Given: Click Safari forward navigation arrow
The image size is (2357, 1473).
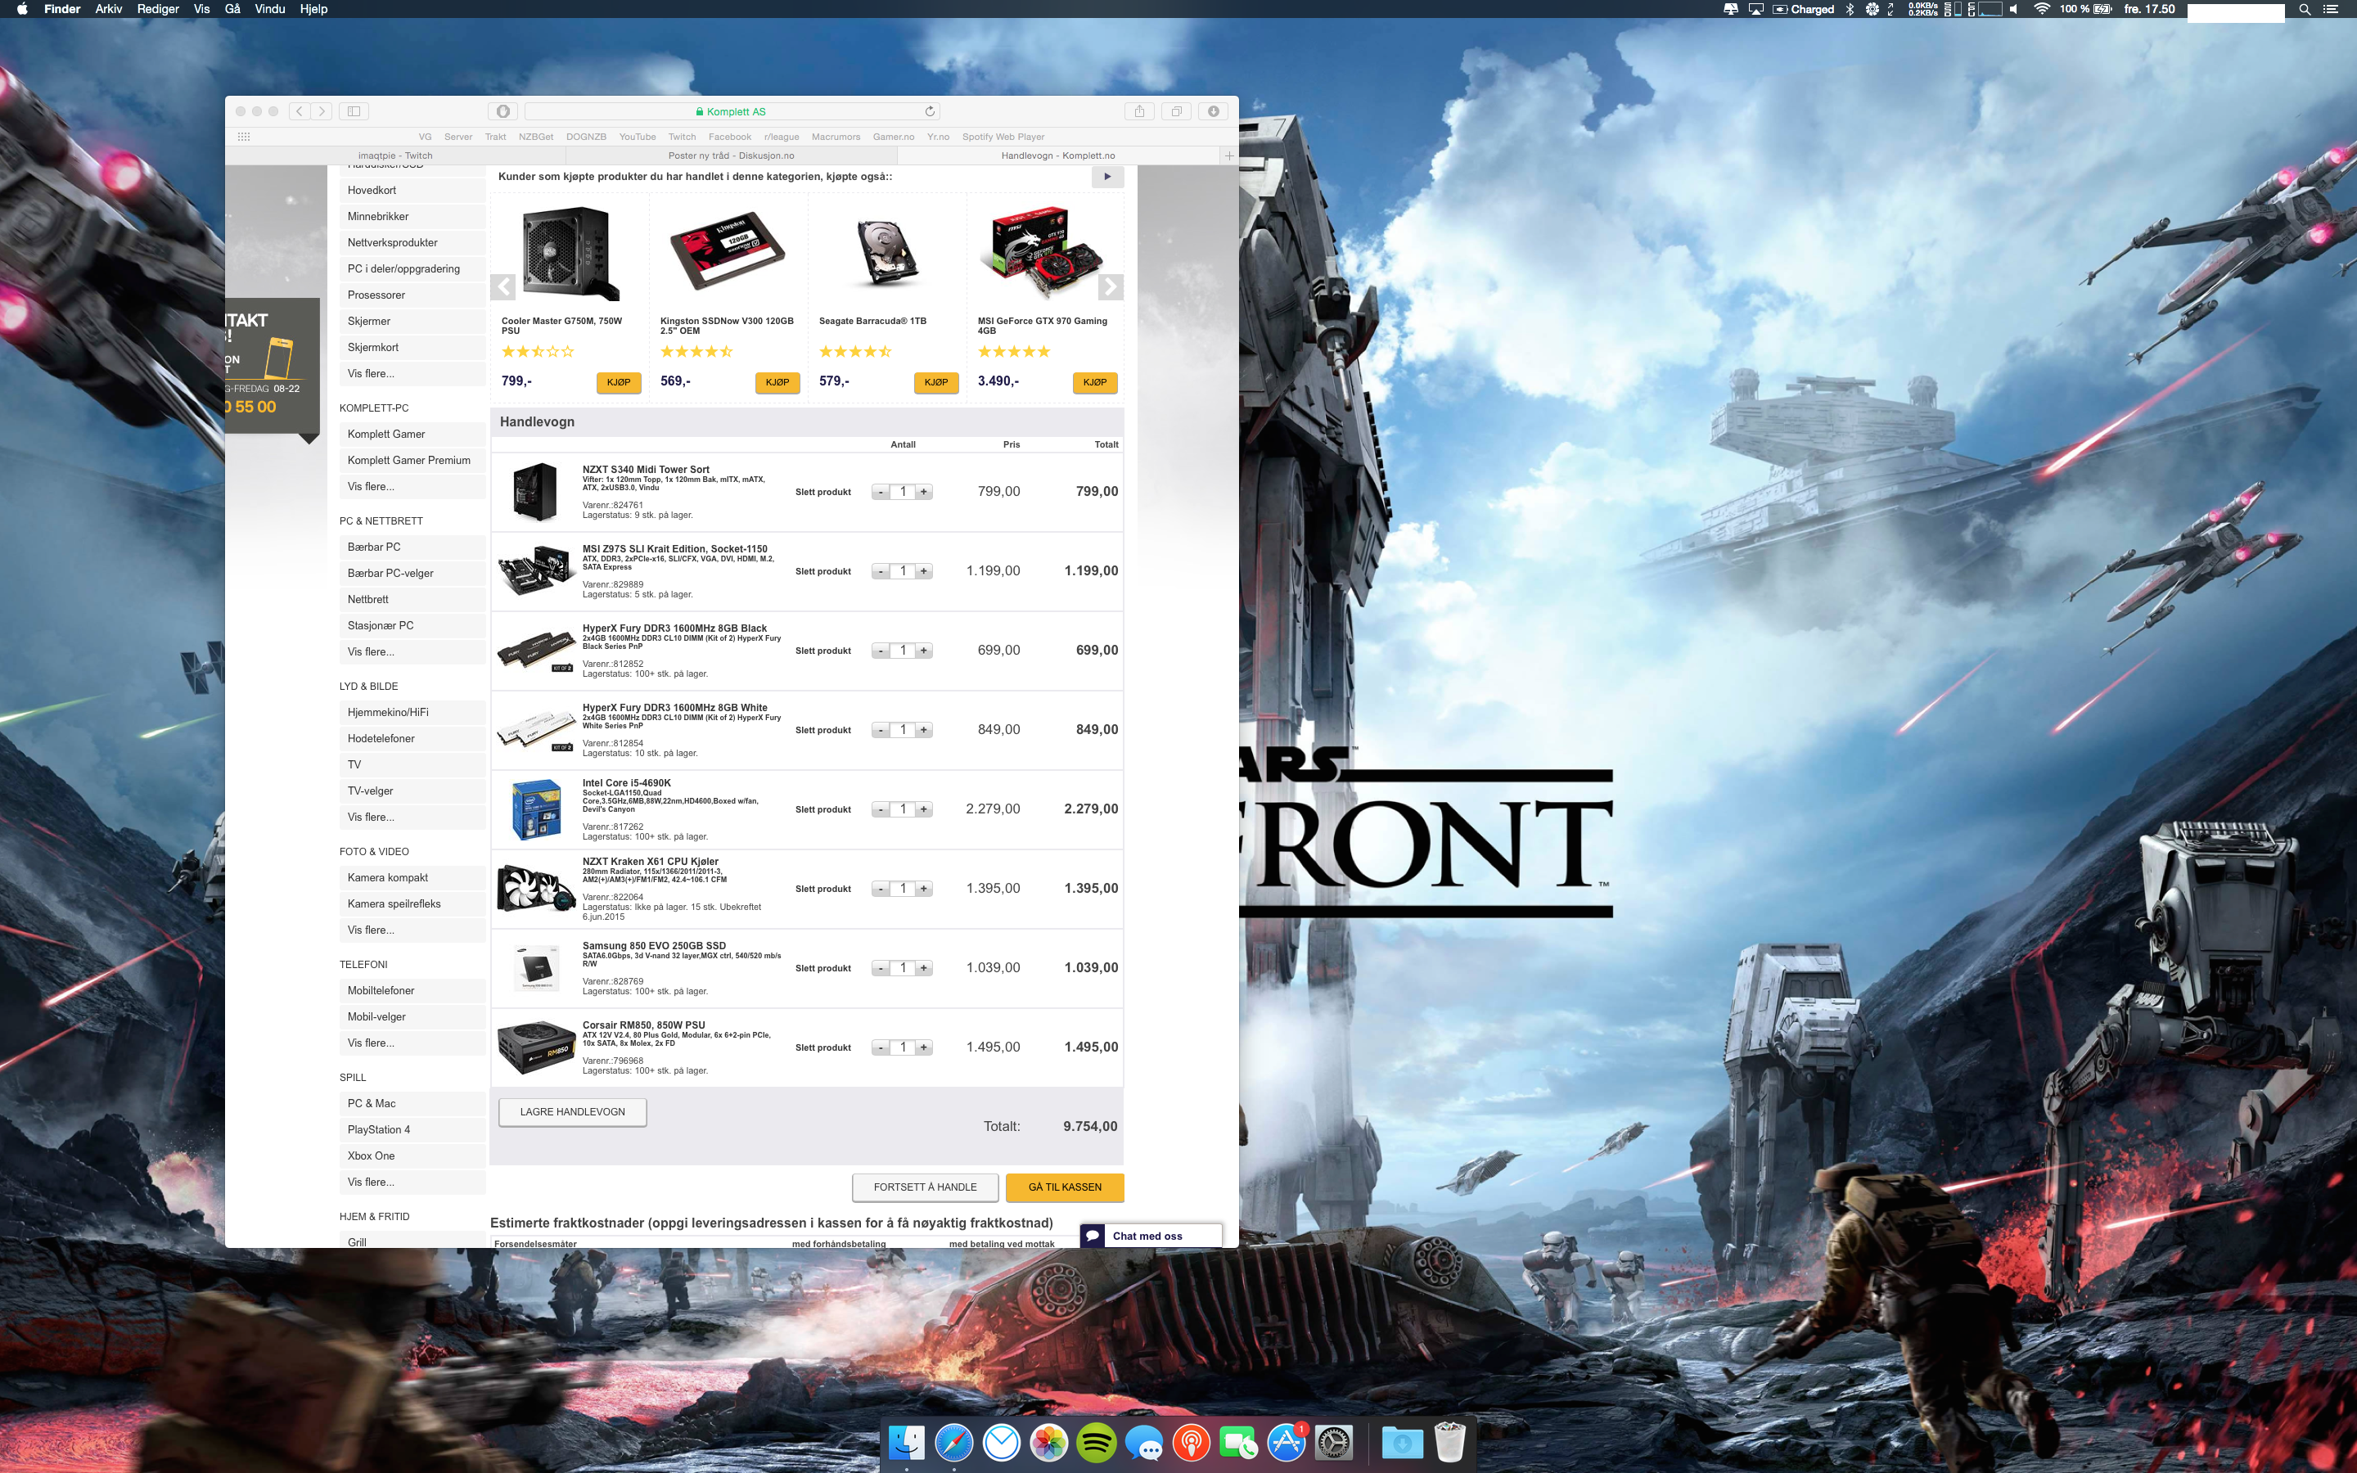Looking at the screenshot, I should click(x=322, y=111).
